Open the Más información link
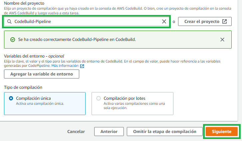Screen dimensions: 242x141 (x=65, y=66)
